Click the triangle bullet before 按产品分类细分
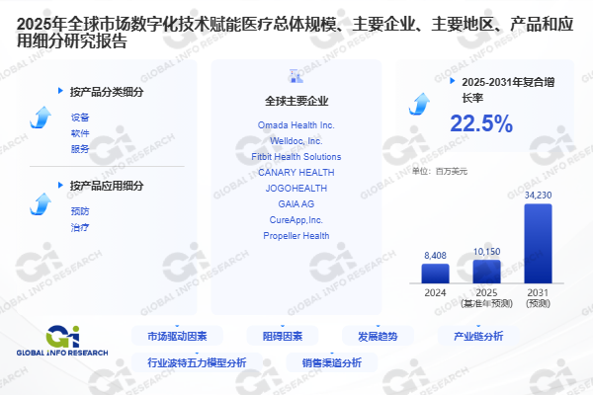The image size is (593, 395). click(x=60, y=91)
